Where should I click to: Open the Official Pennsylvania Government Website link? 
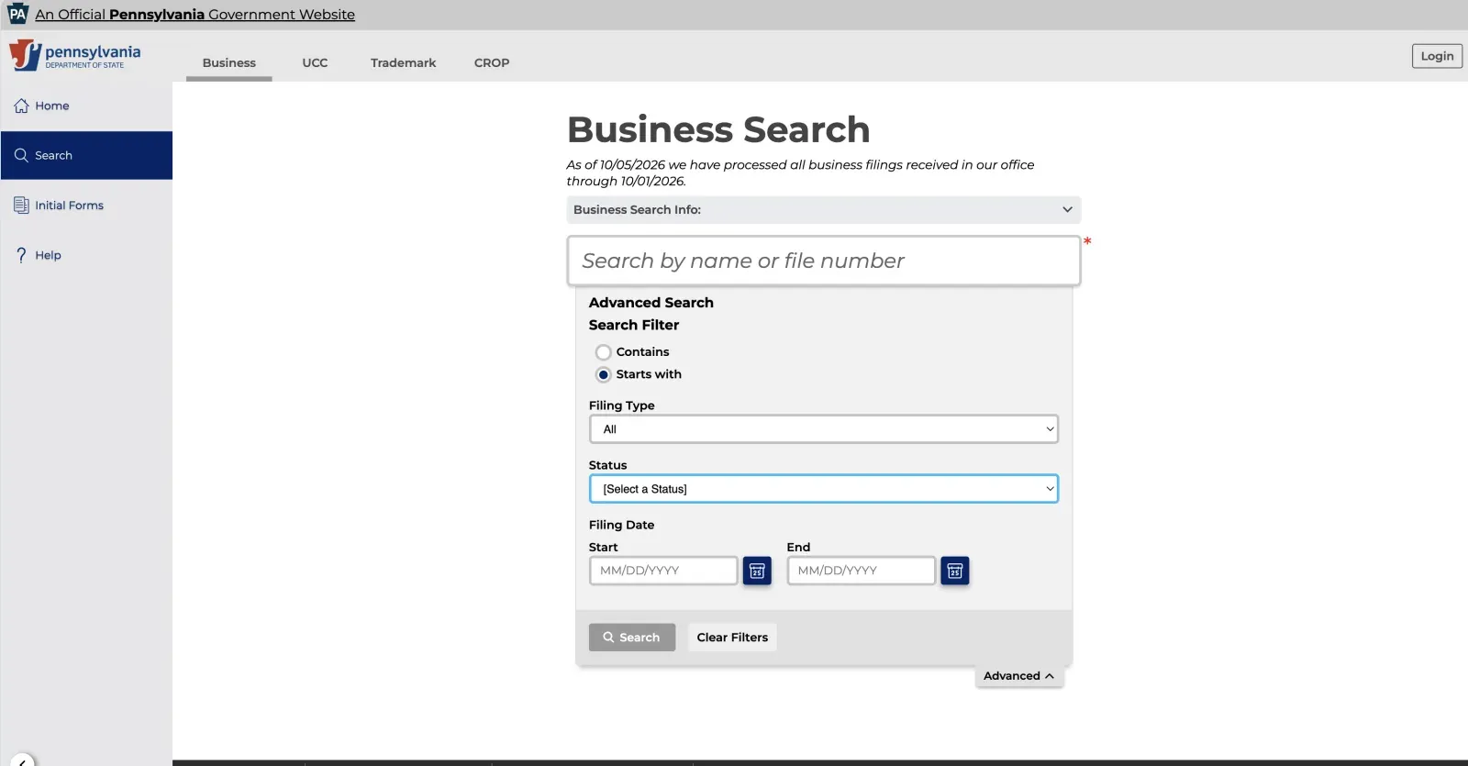tap(195, 15)
